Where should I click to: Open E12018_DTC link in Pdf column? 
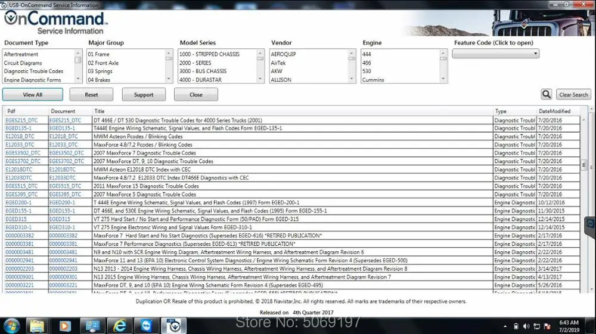pyautogui.click(x=20, y=137)
